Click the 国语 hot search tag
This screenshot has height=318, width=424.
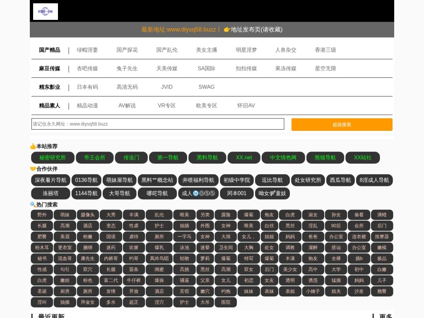click(111, 237)
